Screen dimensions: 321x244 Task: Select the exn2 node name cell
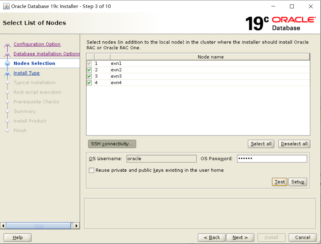[210, 70]
